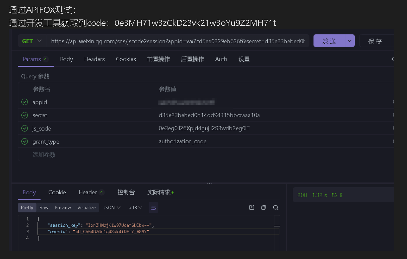Open the response Cookie tab
The width and height of the screenshot is (407, 259).
(x=57, y=192)
